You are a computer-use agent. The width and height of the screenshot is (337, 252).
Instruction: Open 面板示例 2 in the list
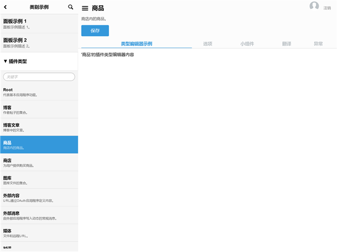point(39,43)
